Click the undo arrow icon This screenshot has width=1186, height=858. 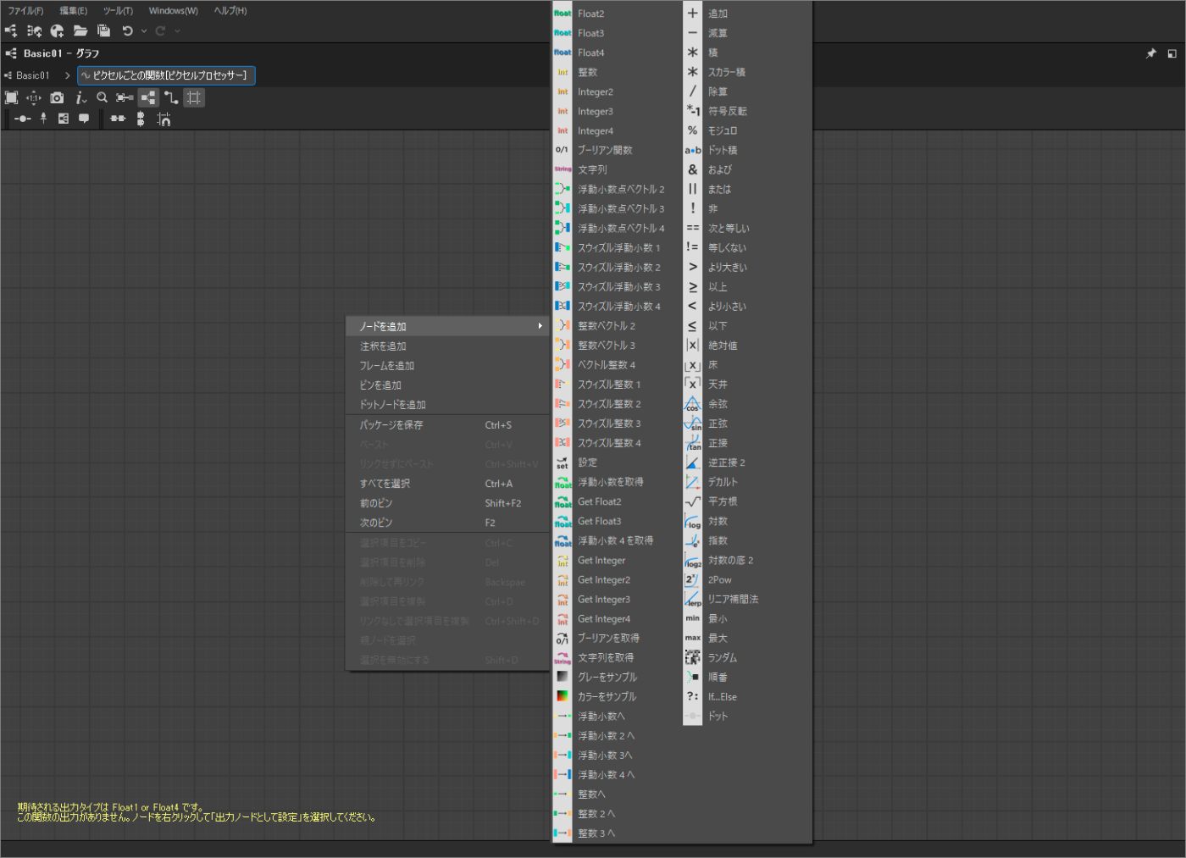click(128, 30)
